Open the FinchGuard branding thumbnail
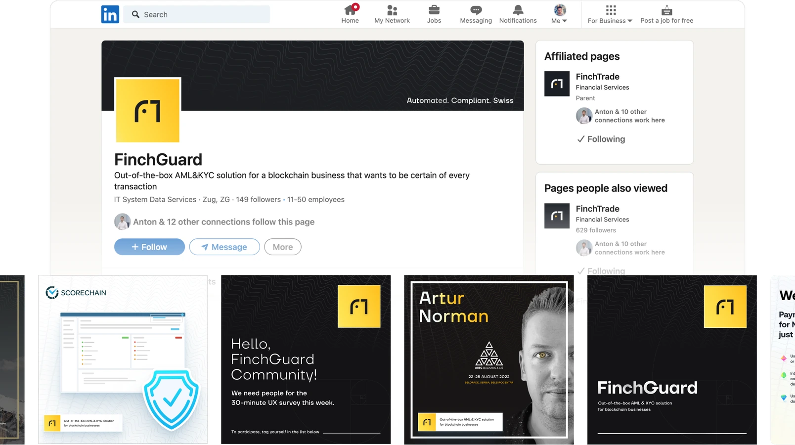 (672, 359)
